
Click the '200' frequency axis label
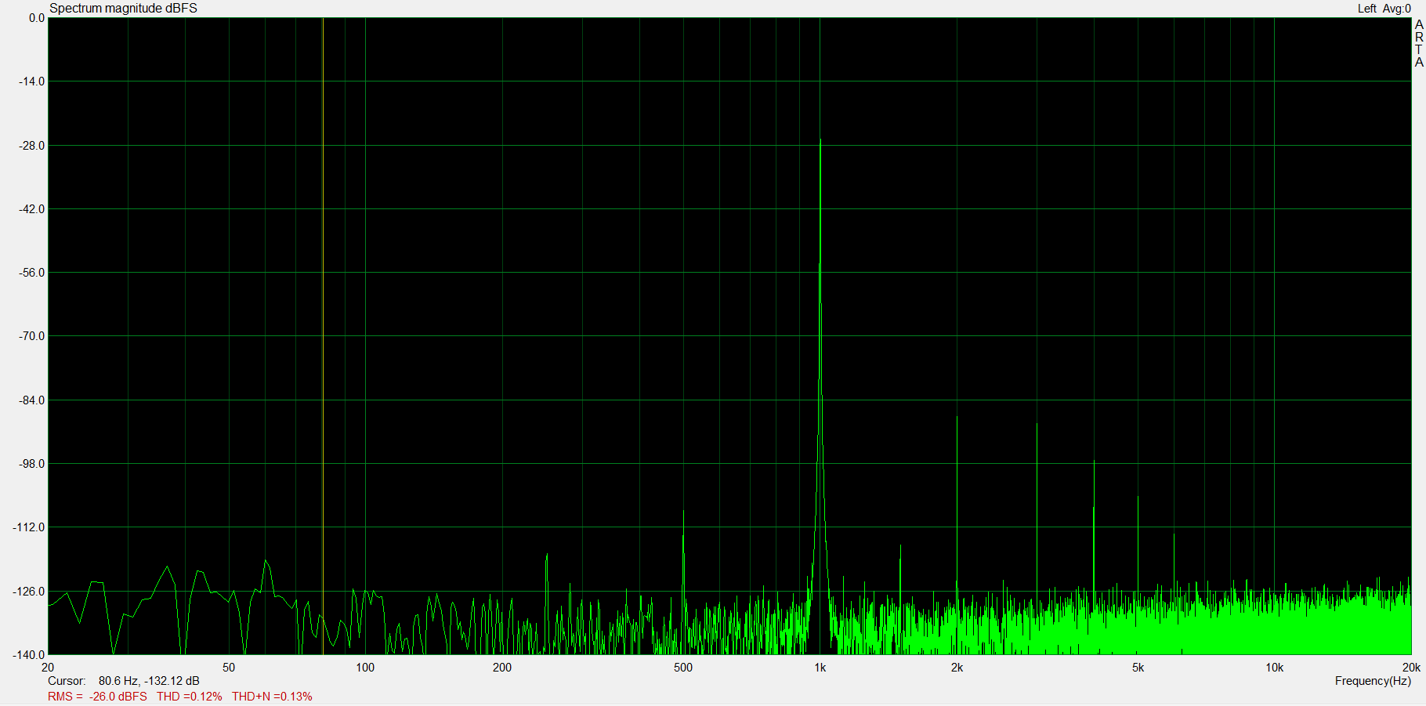[502, 668]
